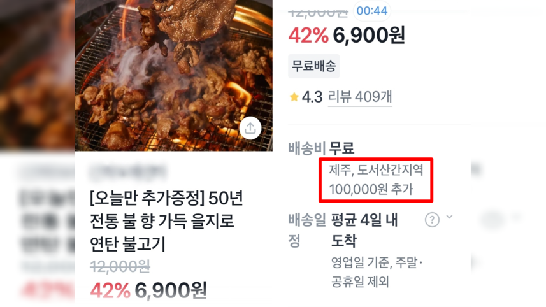Click the blurred seller name above title

pyautogui.click(x=128, y=171)
